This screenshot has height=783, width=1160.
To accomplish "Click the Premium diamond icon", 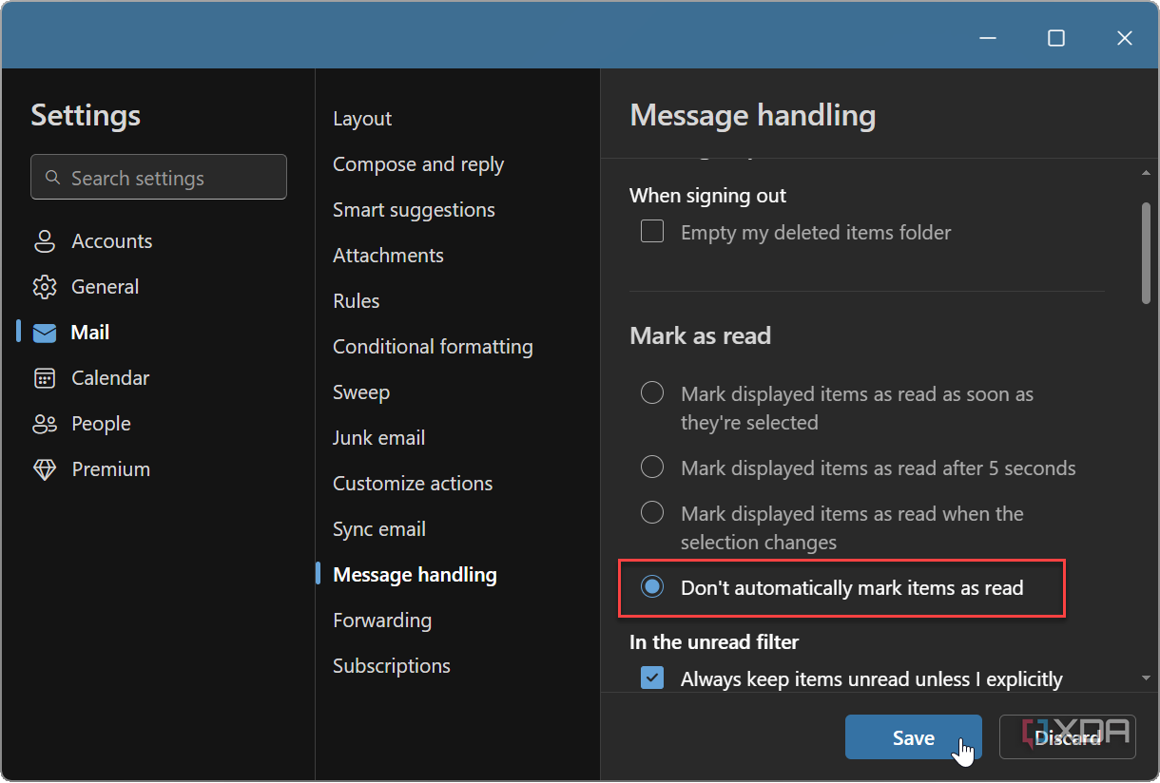I will point(45,468).
